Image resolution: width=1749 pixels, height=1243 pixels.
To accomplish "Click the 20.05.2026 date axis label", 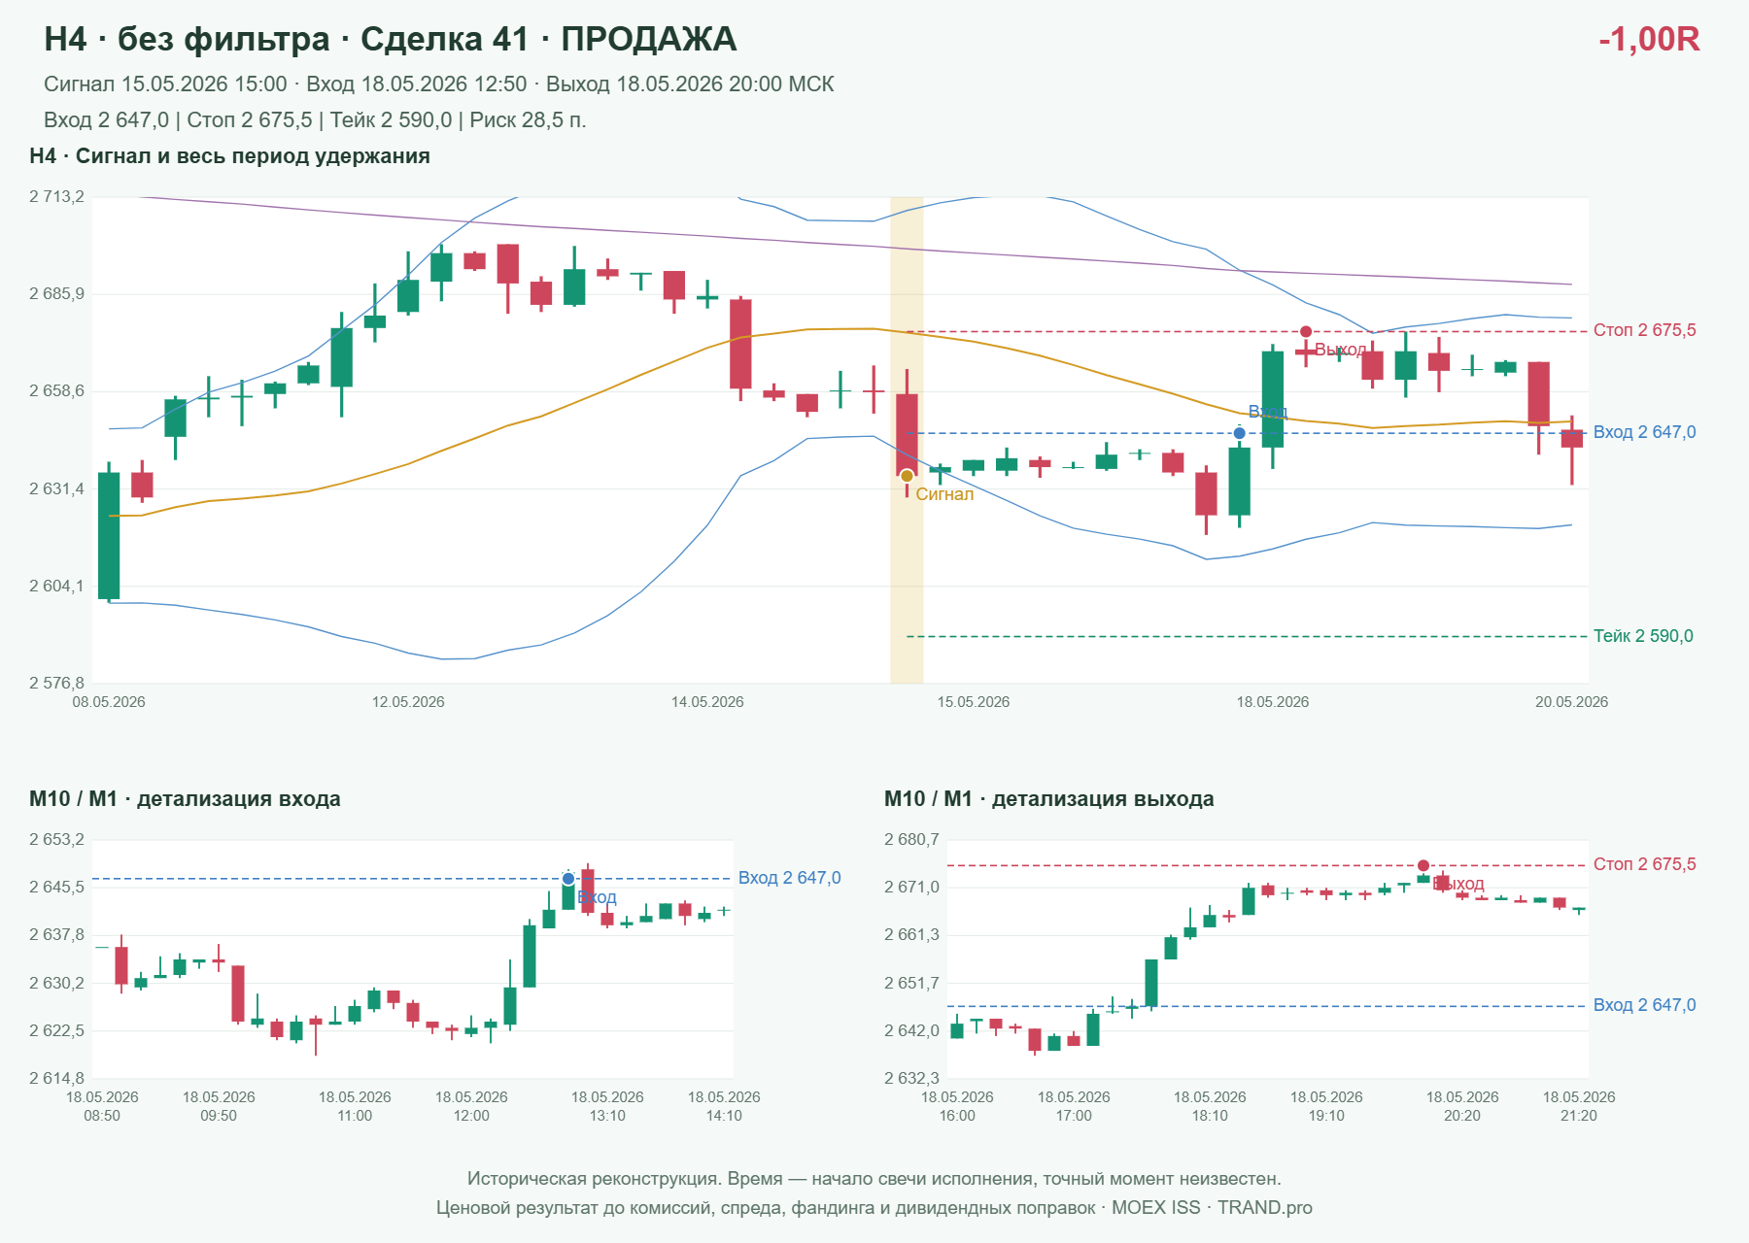I will click(1571, 702).
